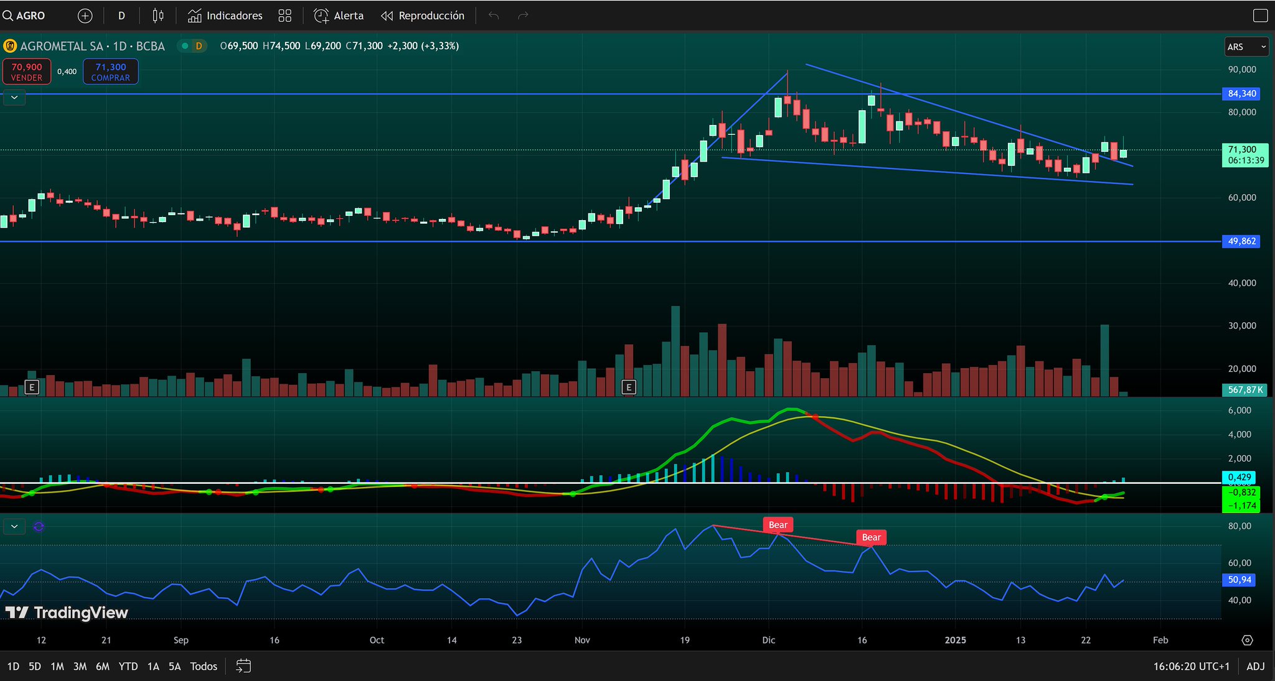Open the go-to-date calendar icon

click(x=243, y=666)
